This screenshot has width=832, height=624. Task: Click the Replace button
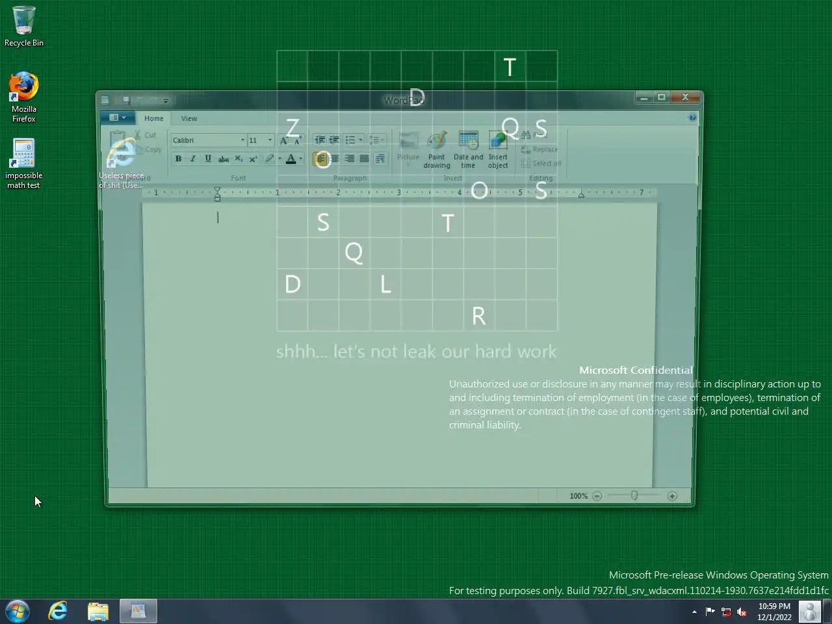[x=539, y=149]
